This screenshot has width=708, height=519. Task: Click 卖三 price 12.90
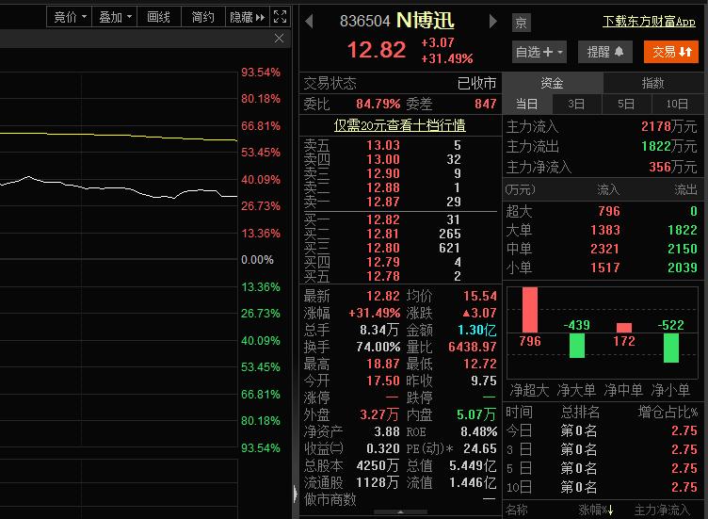pos(383,173)
